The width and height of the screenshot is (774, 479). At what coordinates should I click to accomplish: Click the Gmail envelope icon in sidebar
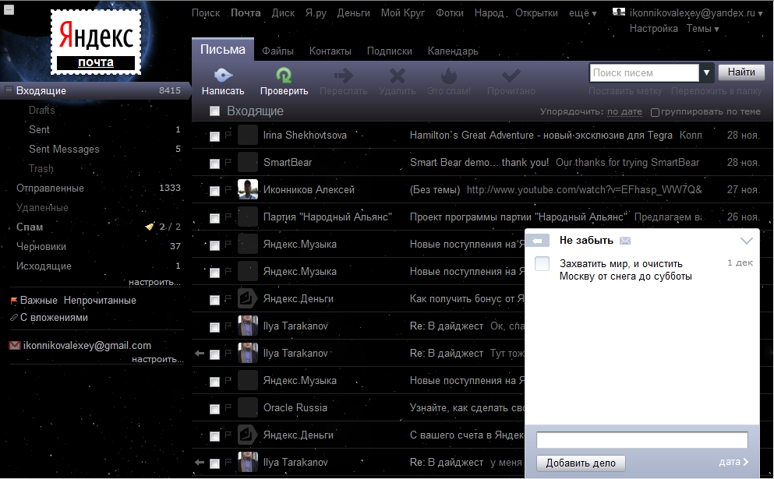15,345
